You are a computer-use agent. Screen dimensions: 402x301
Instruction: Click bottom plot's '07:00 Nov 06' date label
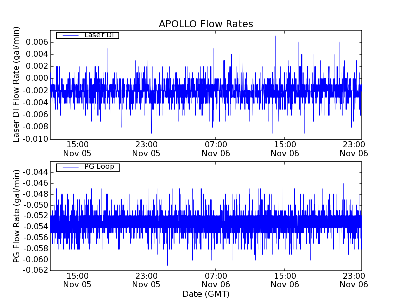point(216,280)
